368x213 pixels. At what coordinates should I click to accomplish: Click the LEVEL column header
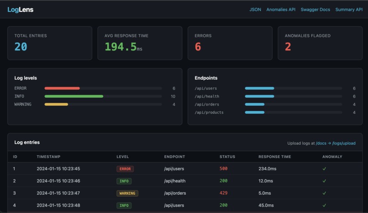pyautogui.click(x=122, y=157)
